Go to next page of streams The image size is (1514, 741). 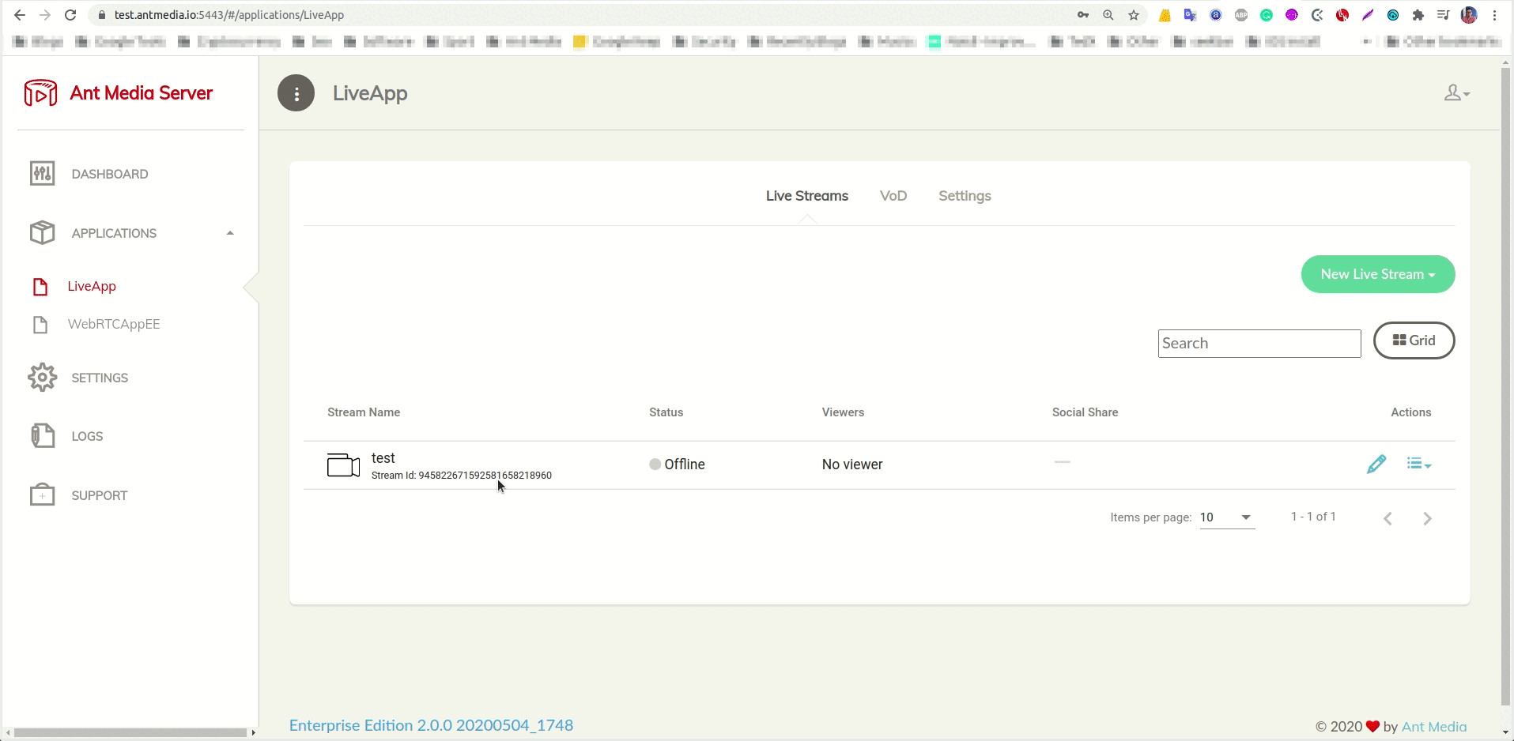pos(1427,518)
